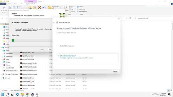The height and width of the screenshot is (97, 173).
Task: Select file APR2007_xinput_x64
Action: click(28, 85)
